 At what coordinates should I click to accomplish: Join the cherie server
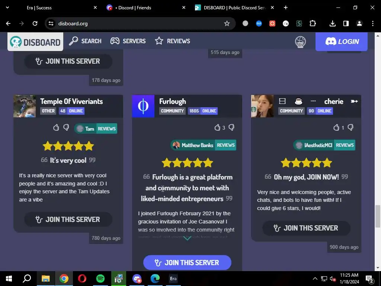(306, 228)
